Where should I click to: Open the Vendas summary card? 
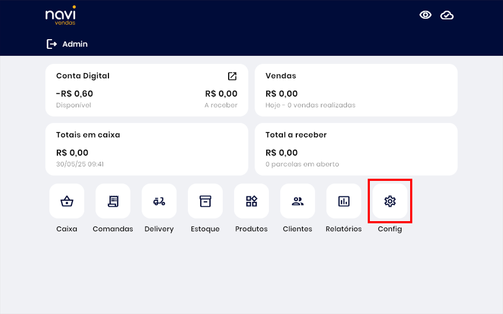coord(355,90)
